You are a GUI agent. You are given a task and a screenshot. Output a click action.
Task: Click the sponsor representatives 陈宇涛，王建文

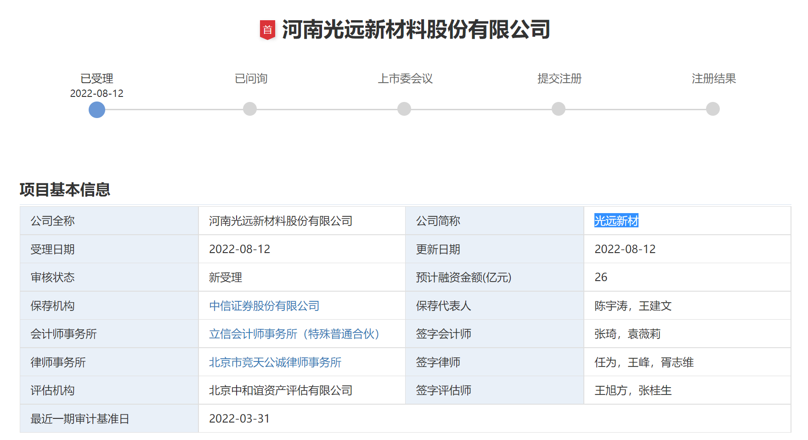[x=633, y=306]
